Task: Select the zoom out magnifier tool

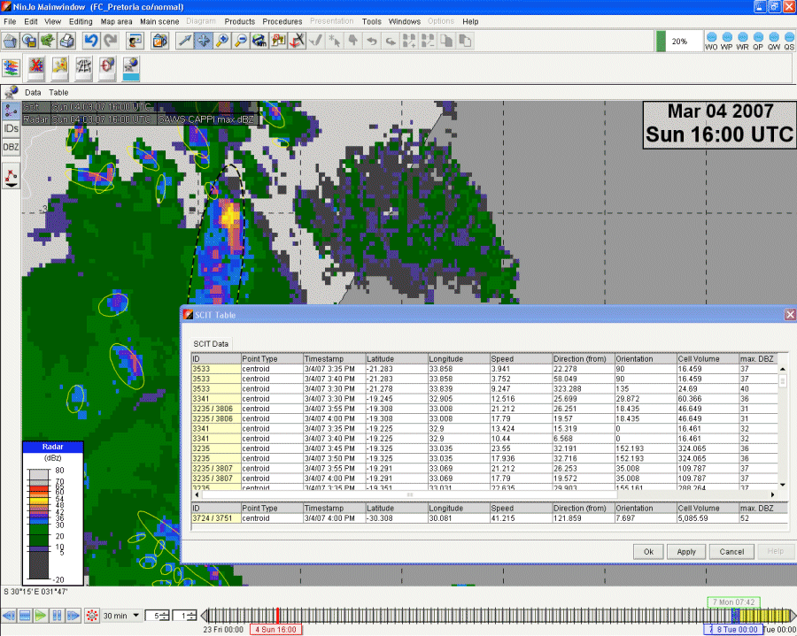Action: point(241,41)
